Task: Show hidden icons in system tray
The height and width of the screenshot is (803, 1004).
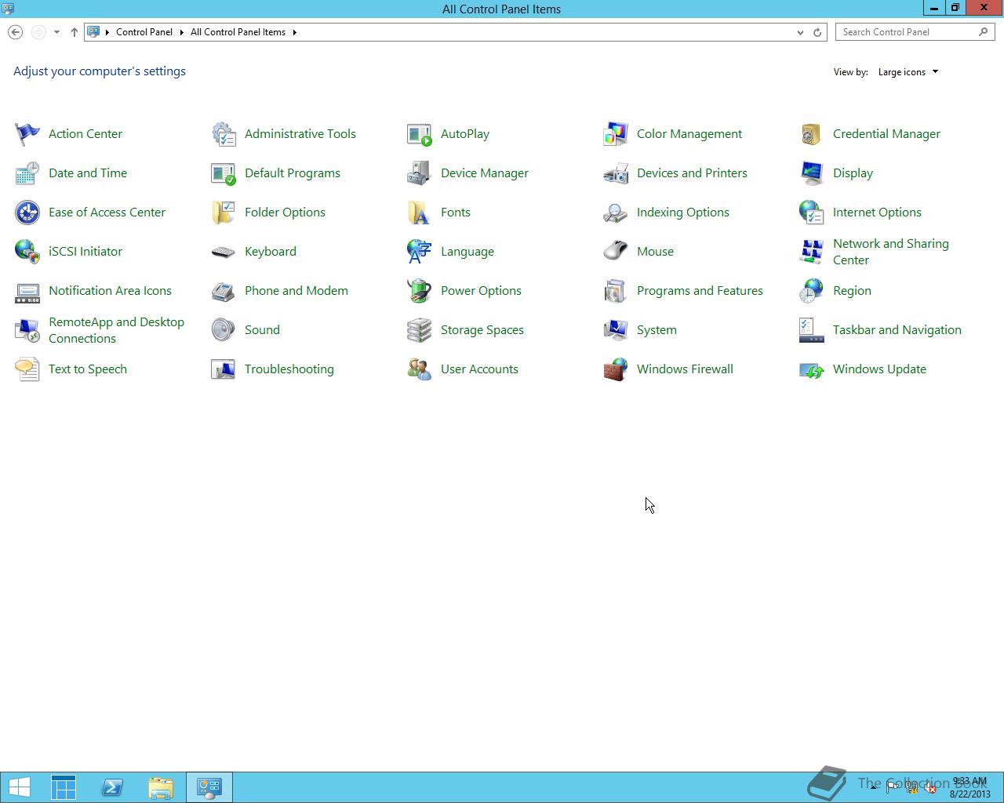Action: click(x=873, y=787)
